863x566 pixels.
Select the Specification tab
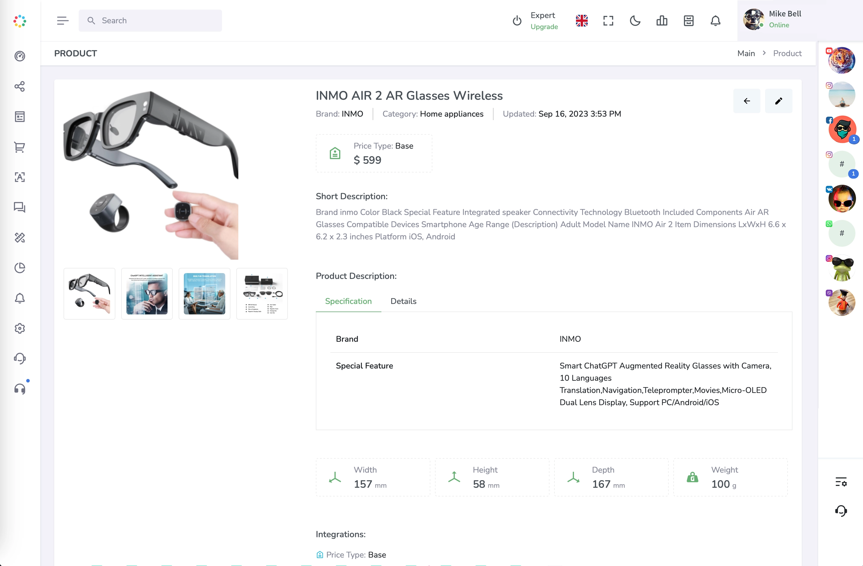tap(348, 301)
